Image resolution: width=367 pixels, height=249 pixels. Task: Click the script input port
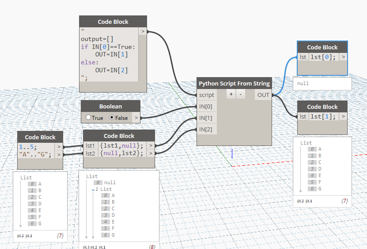pos(207,95)
